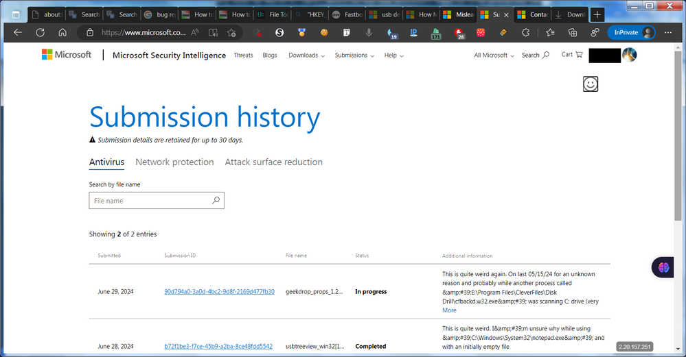Switch to the Misleading browser tab
Screen dimensions: 686x357
coord(459,14)
